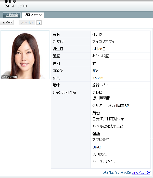
Task: Select the フリガナ label cell
Action: tap(71, 42)
